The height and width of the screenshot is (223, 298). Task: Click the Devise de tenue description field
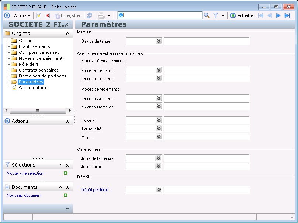pyautogui.click(x=206, y=41)
